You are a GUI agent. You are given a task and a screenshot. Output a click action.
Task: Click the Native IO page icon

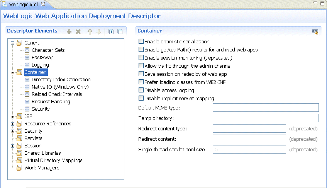[x=27, y=87]
